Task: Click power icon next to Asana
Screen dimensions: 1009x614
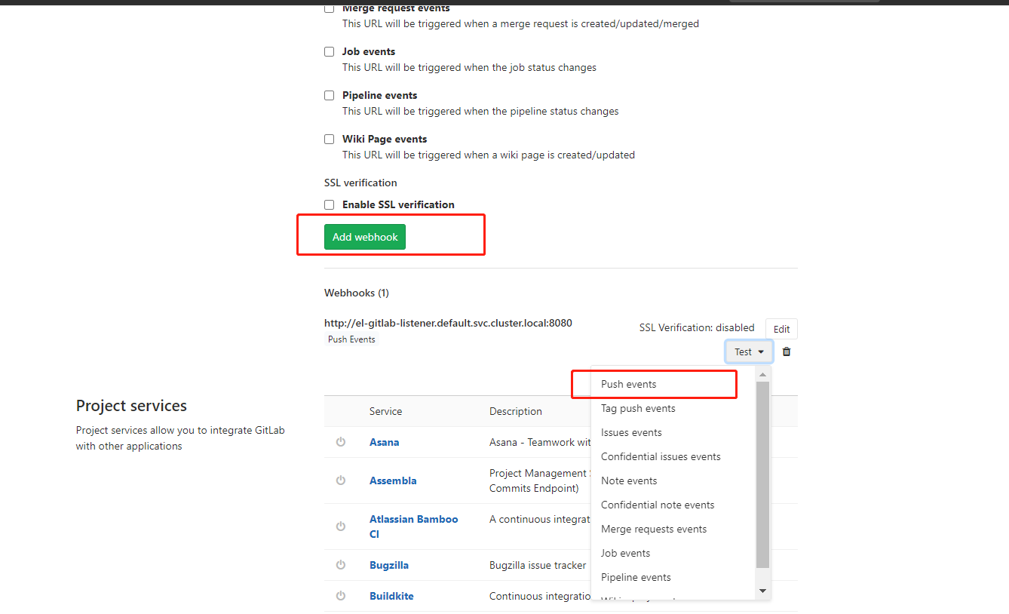Action: (341, 442)
